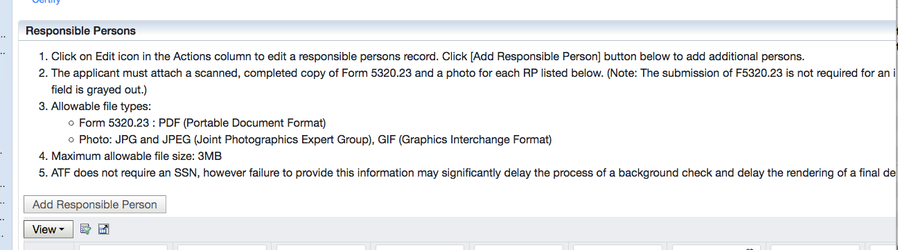Click the Add Responsible Person button
Screen dimensions: 898x250
click(95, 204)
